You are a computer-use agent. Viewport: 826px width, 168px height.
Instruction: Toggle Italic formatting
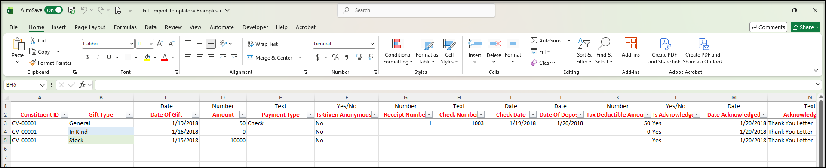[x=98, y=57]
